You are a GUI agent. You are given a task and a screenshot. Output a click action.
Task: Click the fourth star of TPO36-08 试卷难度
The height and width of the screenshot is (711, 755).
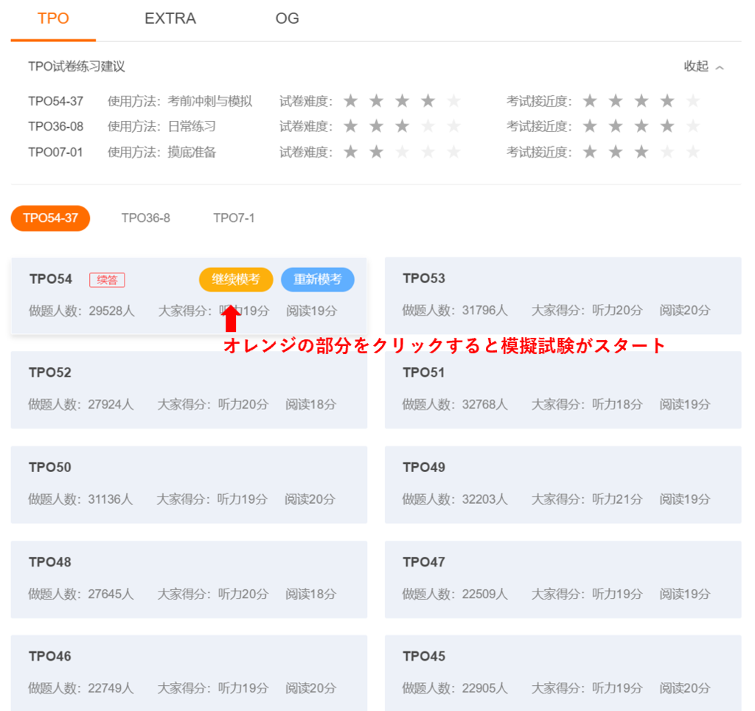(427, 126)
